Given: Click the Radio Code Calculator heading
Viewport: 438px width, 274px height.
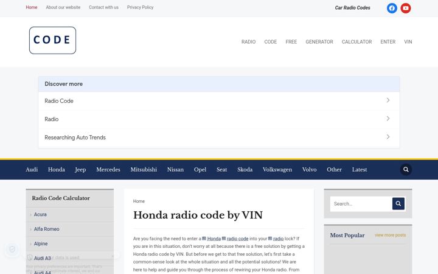Looking at the screenshot, I should click(x=61, y=198).
